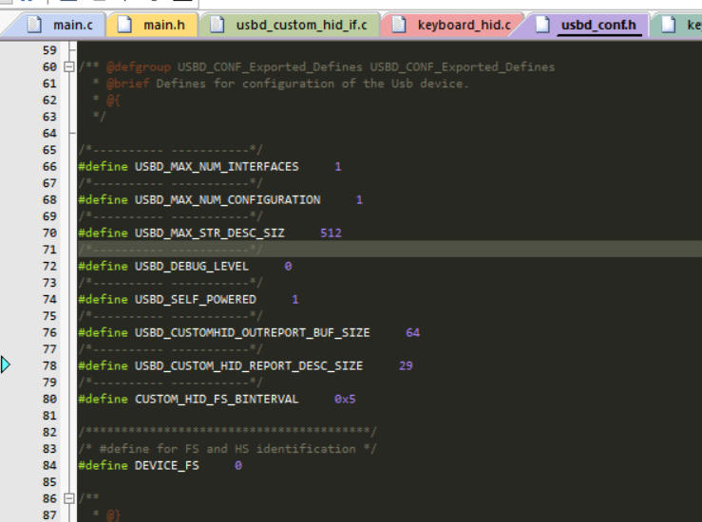Click the usbd_custom_hid_if.c tab file icon
Screen dimensions: 702x522
tap(218, 24)
